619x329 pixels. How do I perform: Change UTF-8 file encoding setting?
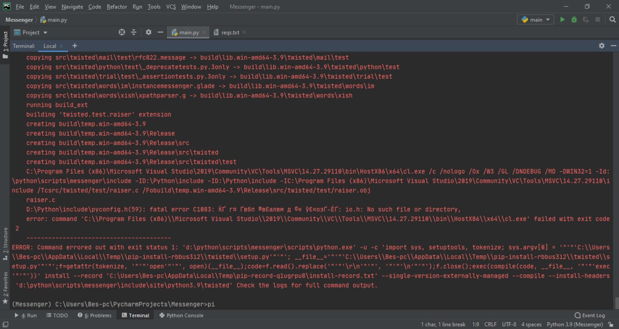pos(509,325)
